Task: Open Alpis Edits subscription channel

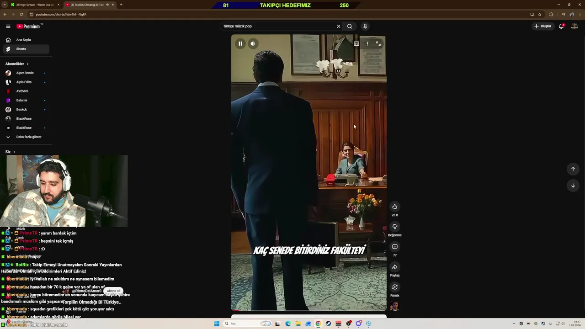Action: [x=26, y=82]
